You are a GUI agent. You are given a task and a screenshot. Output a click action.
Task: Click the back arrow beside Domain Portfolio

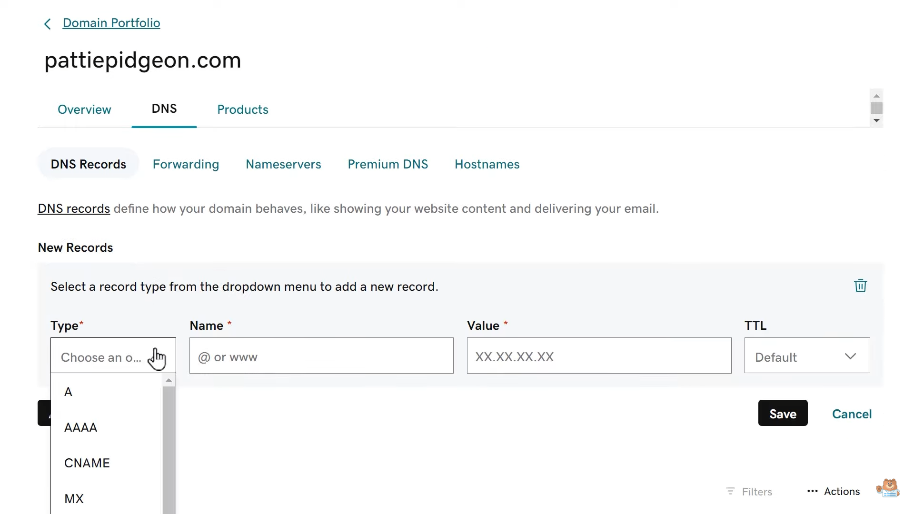47,23
